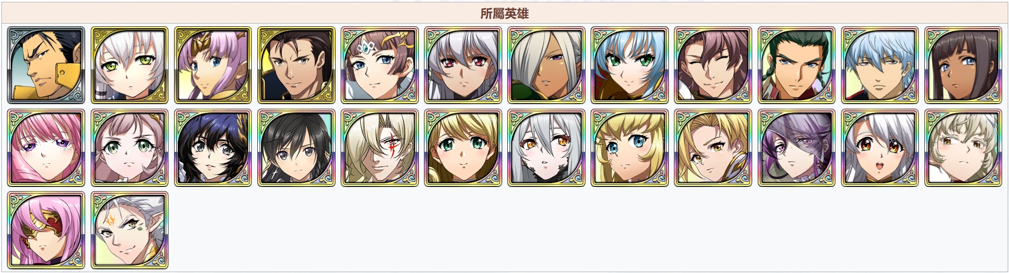The width and height of the screenshot is (1009, 273).
Task: Open the purple-haired hero with veil
Action: 796,148
